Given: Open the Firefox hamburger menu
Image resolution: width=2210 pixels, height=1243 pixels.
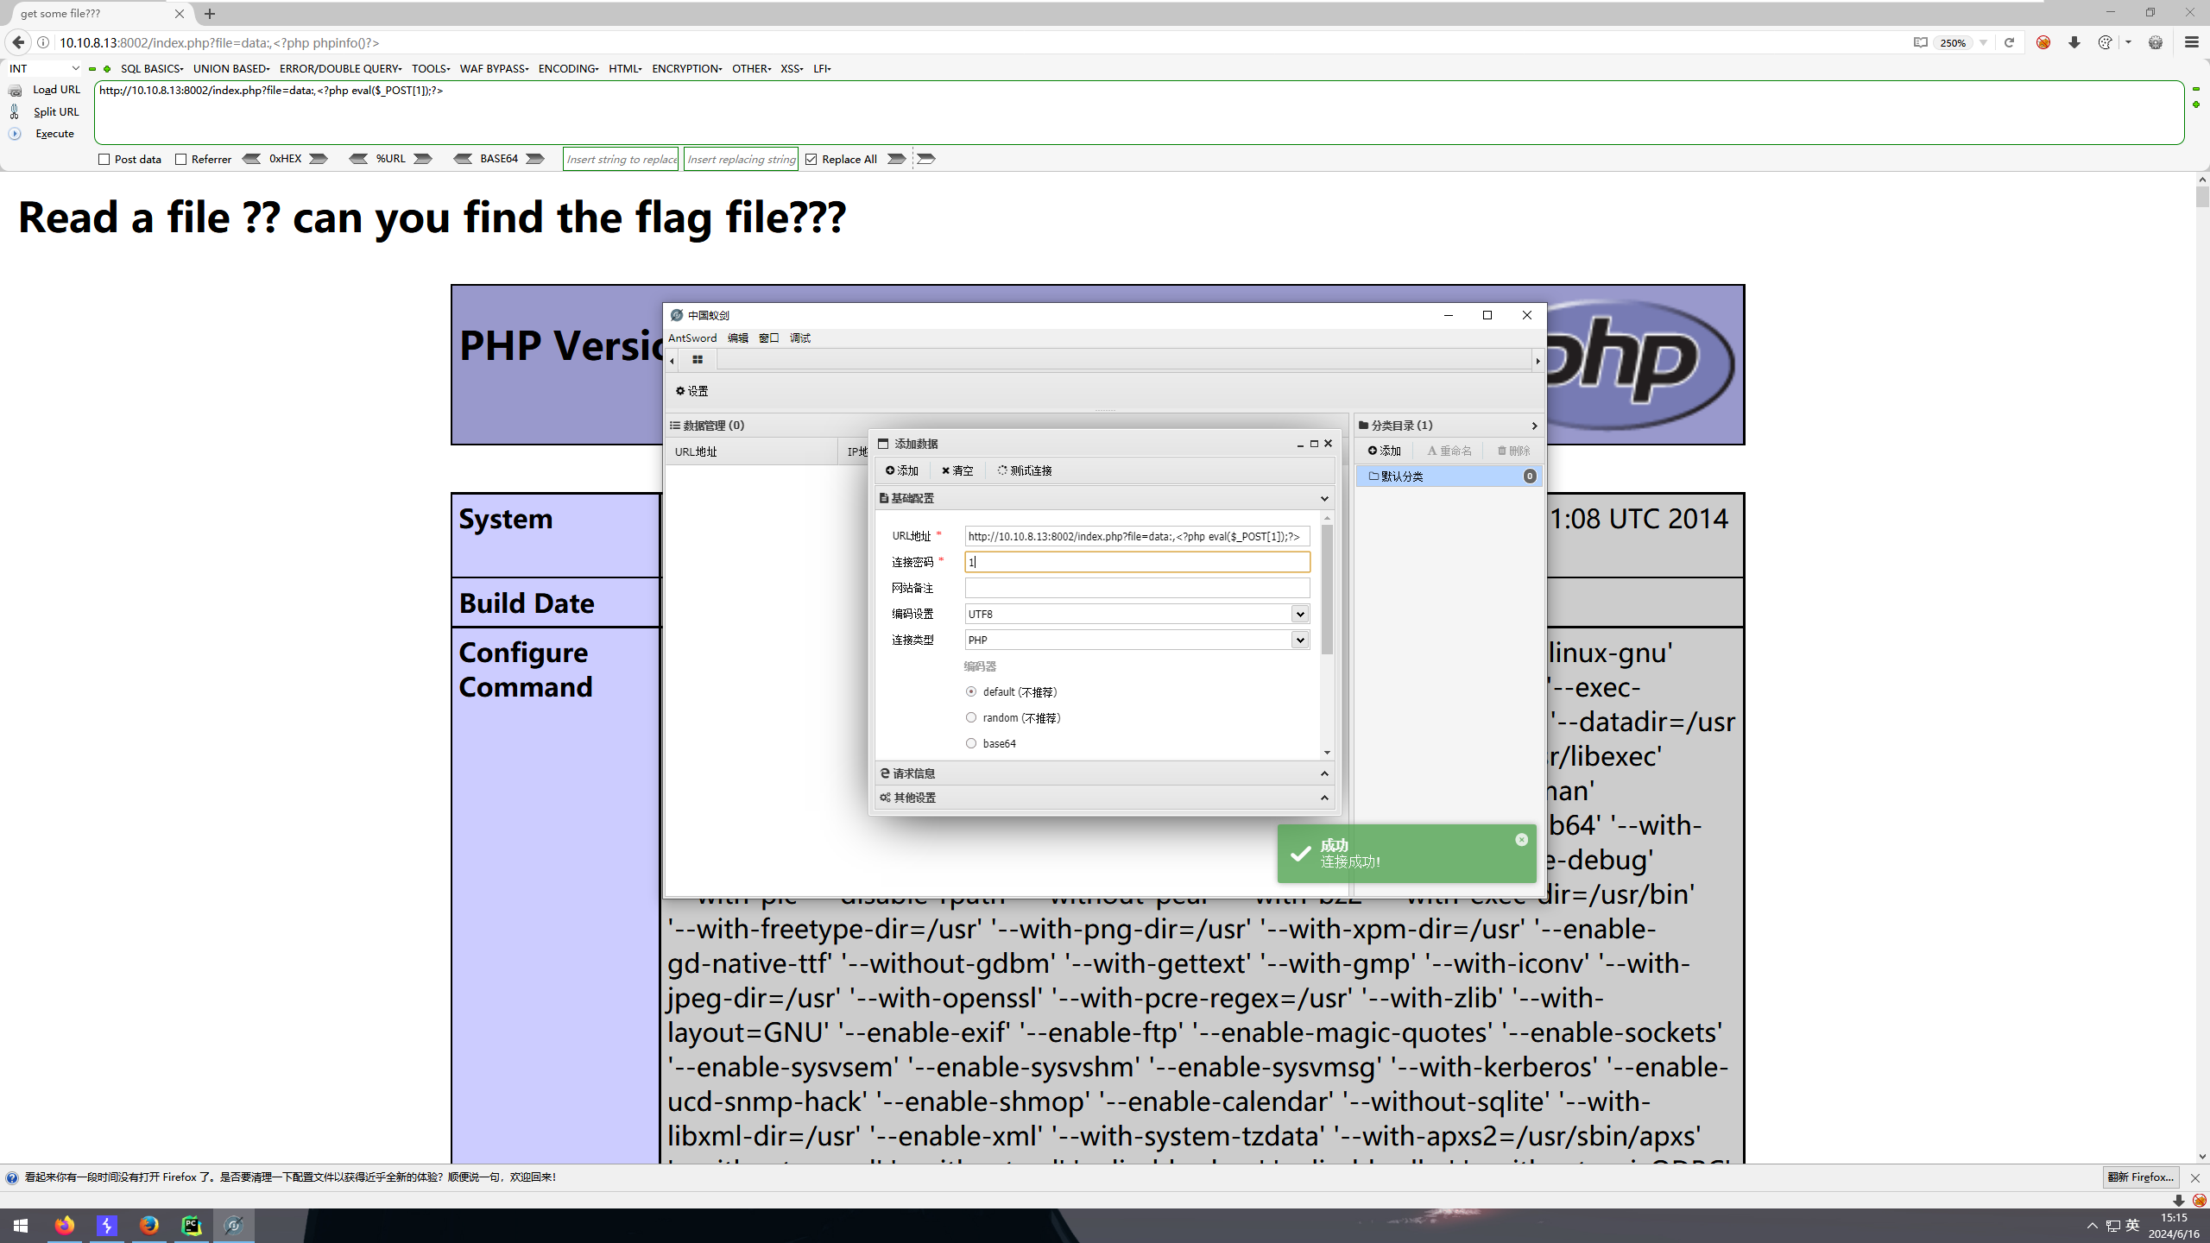Looking at the screenshot, I should (x=2191, y=42).
